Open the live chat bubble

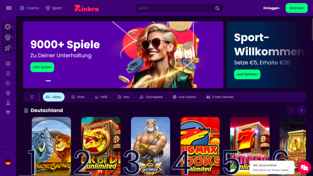point(304,168)
